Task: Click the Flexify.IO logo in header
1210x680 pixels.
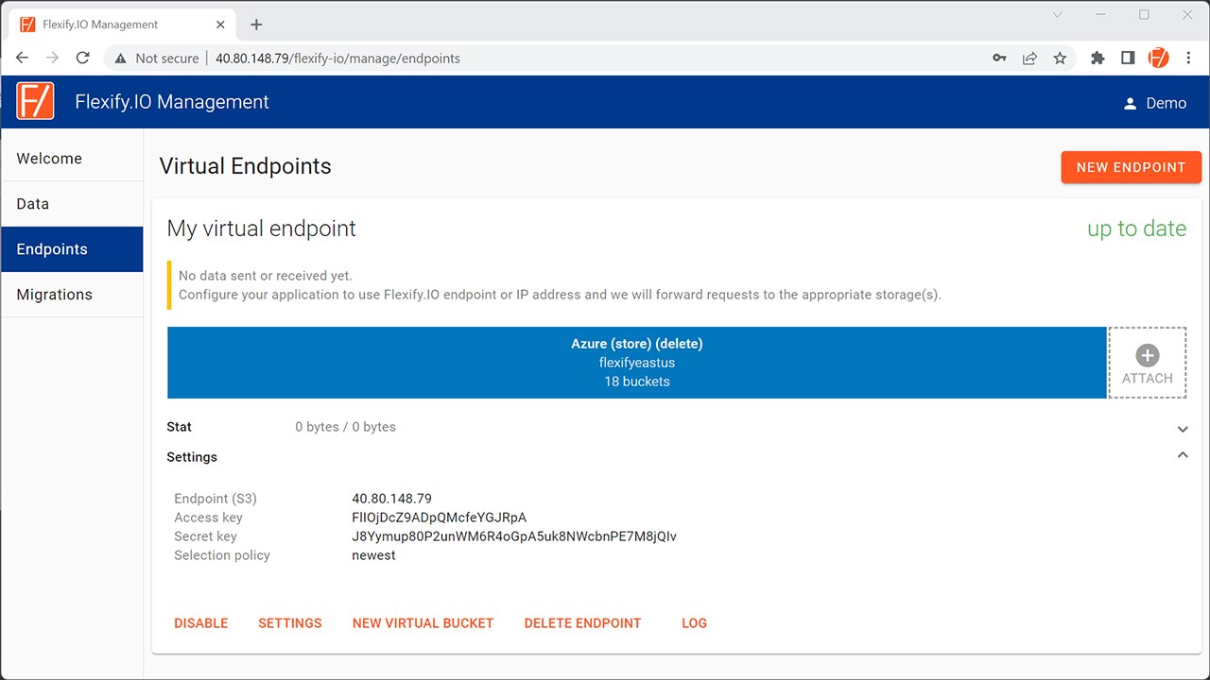Action: pos(36,101)
